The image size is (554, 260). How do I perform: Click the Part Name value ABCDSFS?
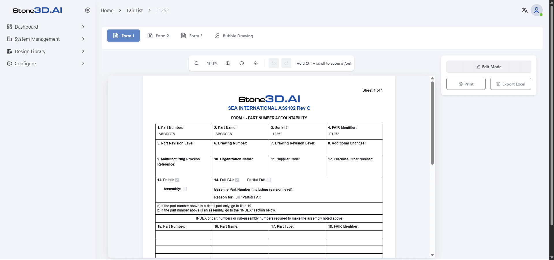tap(224, 134)
